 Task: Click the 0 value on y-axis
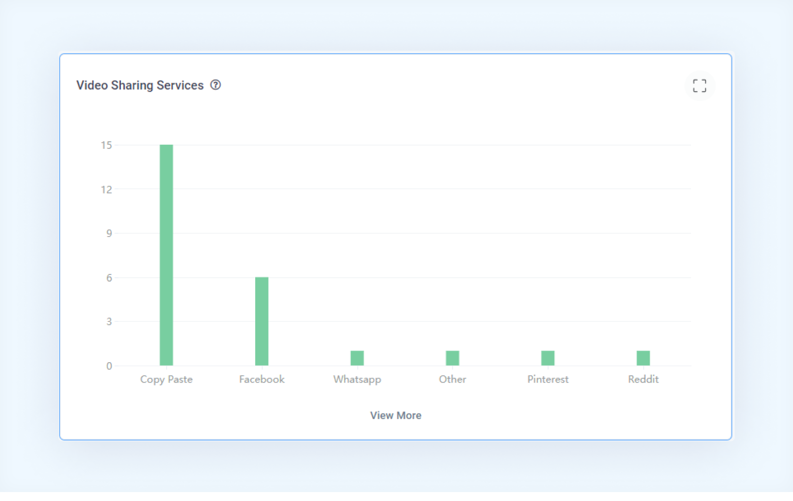pos(109,366)
